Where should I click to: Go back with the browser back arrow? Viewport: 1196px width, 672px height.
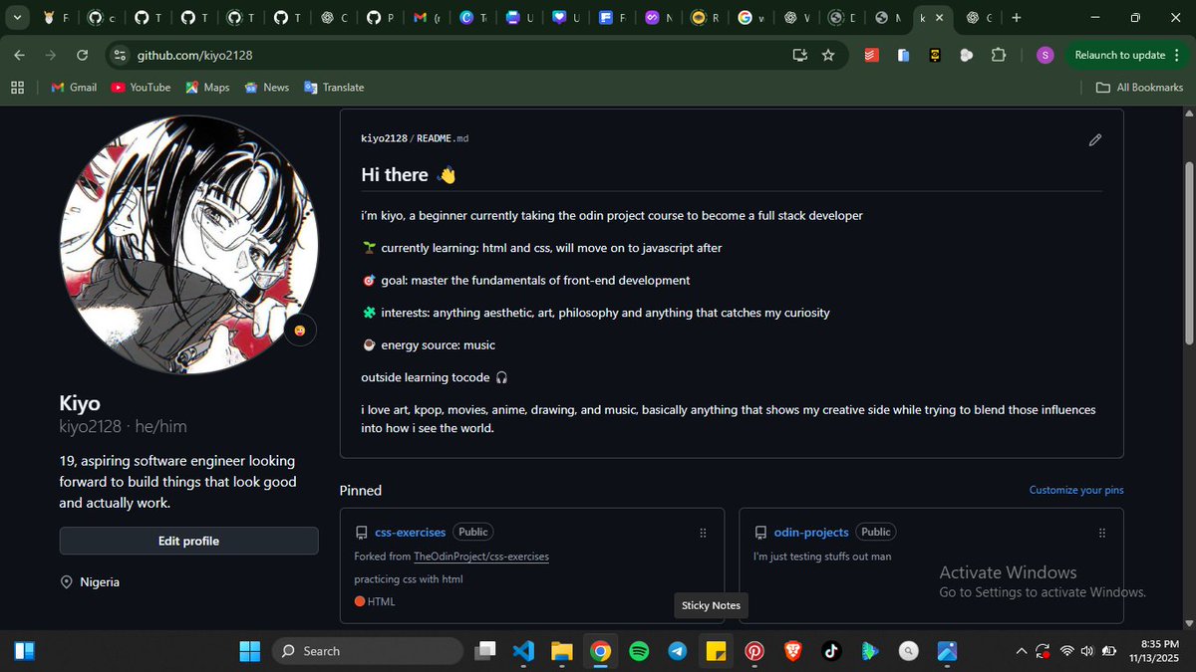[20, 56]
